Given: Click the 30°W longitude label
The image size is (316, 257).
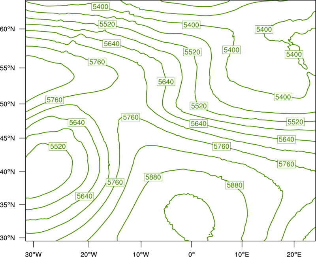Looking at the screenshot, I should [x=33, y=254].
